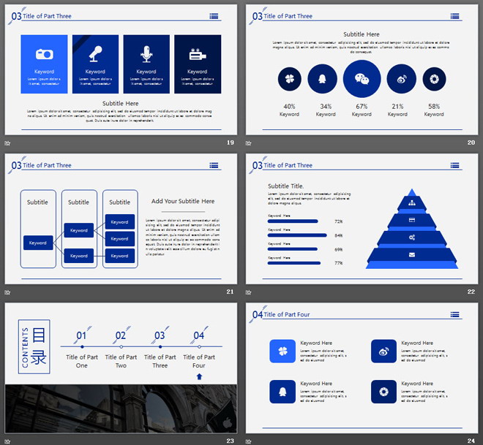Click the envelope icon at the pyramid base
This screenshot has height=445, width=483.
412,254
